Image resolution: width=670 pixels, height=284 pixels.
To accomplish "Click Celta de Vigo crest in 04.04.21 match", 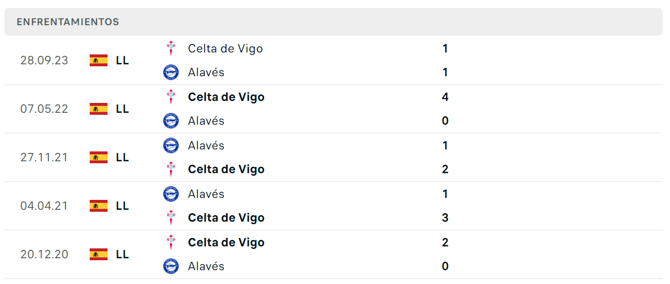I will tap(171, 218).
